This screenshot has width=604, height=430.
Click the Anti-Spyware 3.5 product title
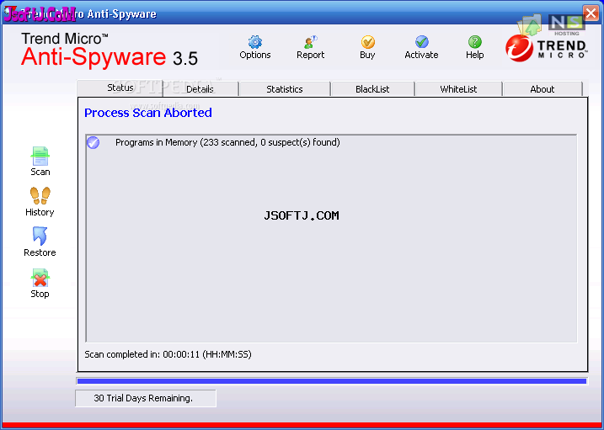[110, 58]
